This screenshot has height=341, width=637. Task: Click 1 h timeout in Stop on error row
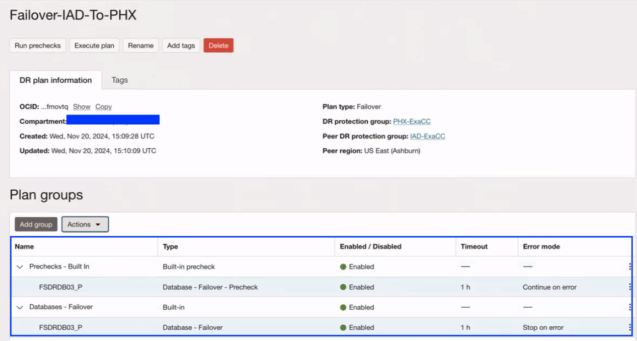(465, 327)
